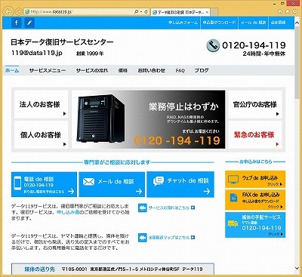Close the browser tab
The width and height of the screenshot is (302, 277).
coord(207,12)
